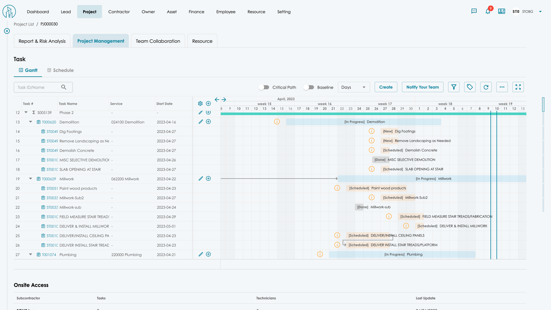Screen dimensions: 551x310
Task: Enter fullscreen Gantt view
Action: click(518, 87)
